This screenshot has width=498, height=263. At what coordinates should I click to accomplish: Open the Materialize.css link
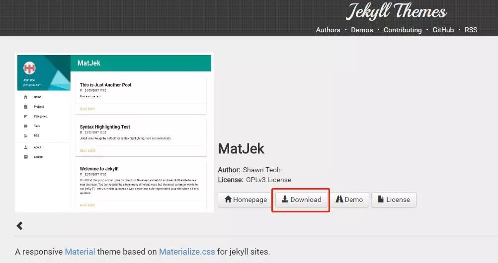pos(187,252)
